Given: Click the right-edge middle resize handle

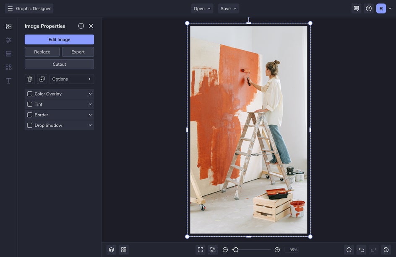Looking at the screenshot, I should [x=310, y=130].
